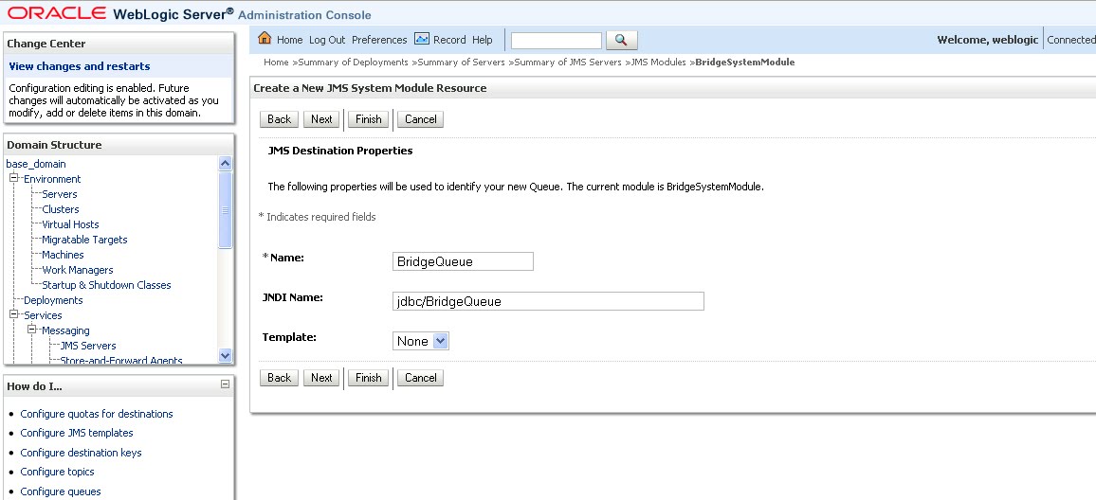Click Domain Structure scroll up arrow
The image size is (1096, 500).
225,164
